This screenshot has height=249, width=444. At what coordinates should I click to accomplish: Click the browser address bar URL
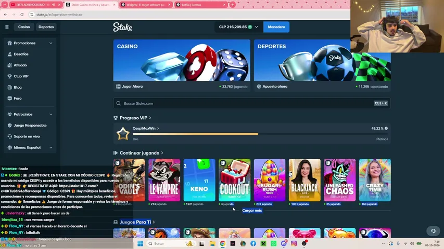59,15
